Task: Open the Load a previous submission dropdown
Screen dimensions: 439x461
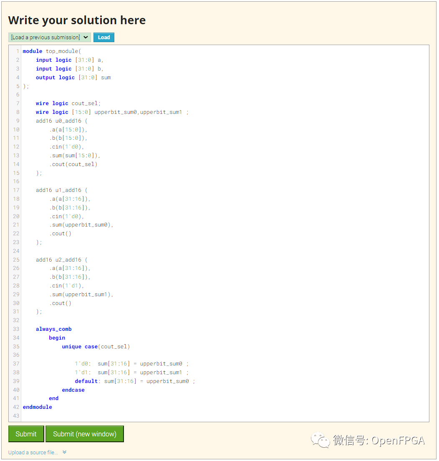Action: 49,37
